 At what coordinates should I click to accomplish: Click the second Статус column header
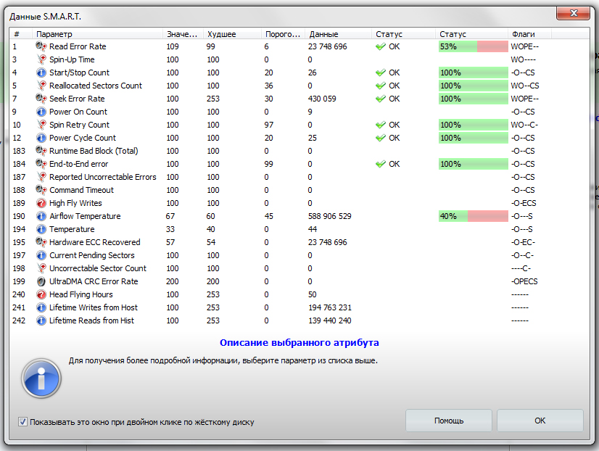pyautogui.click(x=471, y=34)
